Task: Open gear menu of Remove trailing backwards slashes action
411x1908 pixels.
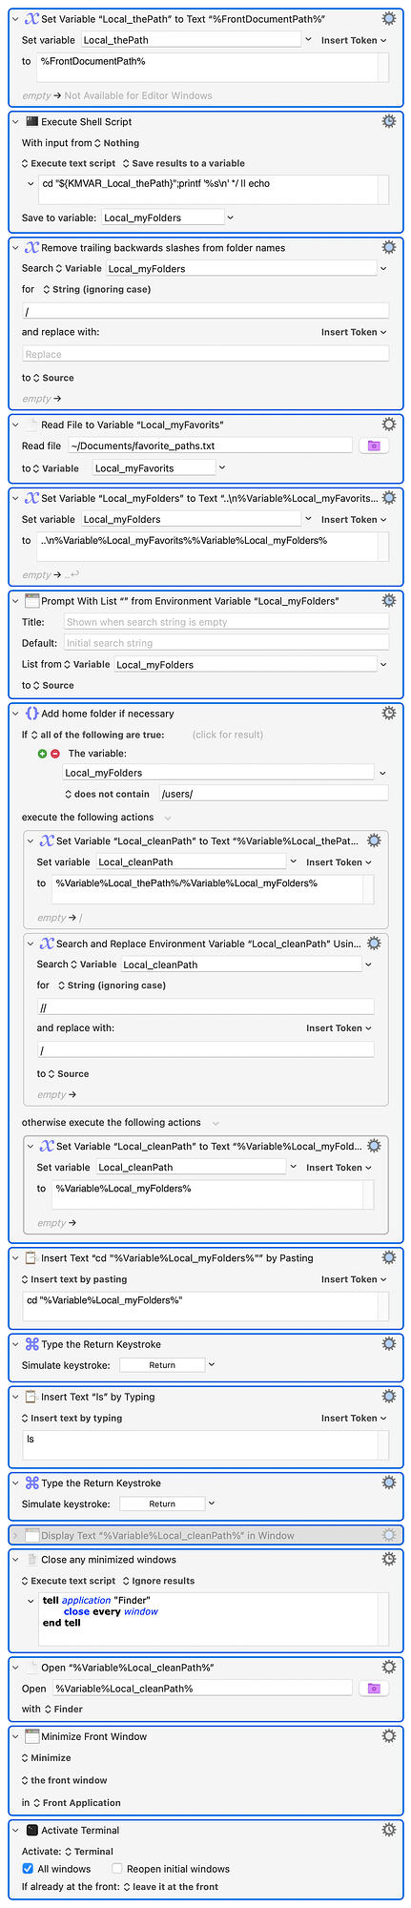Action: pyautogui.click(x=388, y=247)
